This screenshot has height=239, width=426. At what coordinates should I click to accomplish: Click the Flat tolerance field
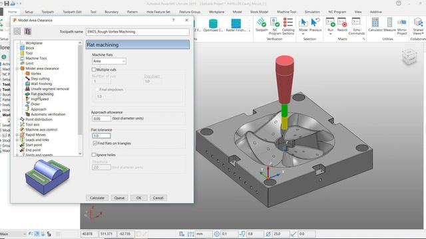(x=101, y=135)
